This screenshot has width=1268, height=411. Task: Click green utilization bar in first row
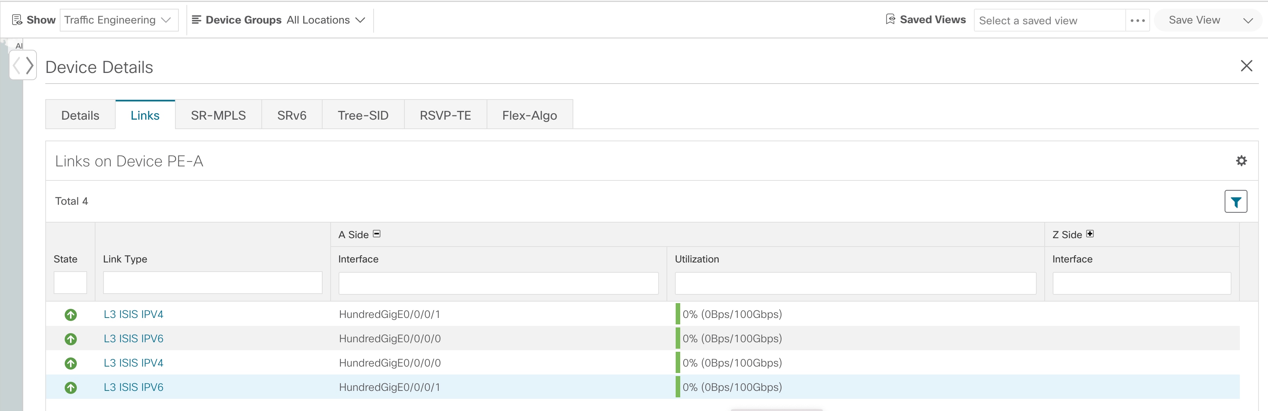[x=678, y=314]
